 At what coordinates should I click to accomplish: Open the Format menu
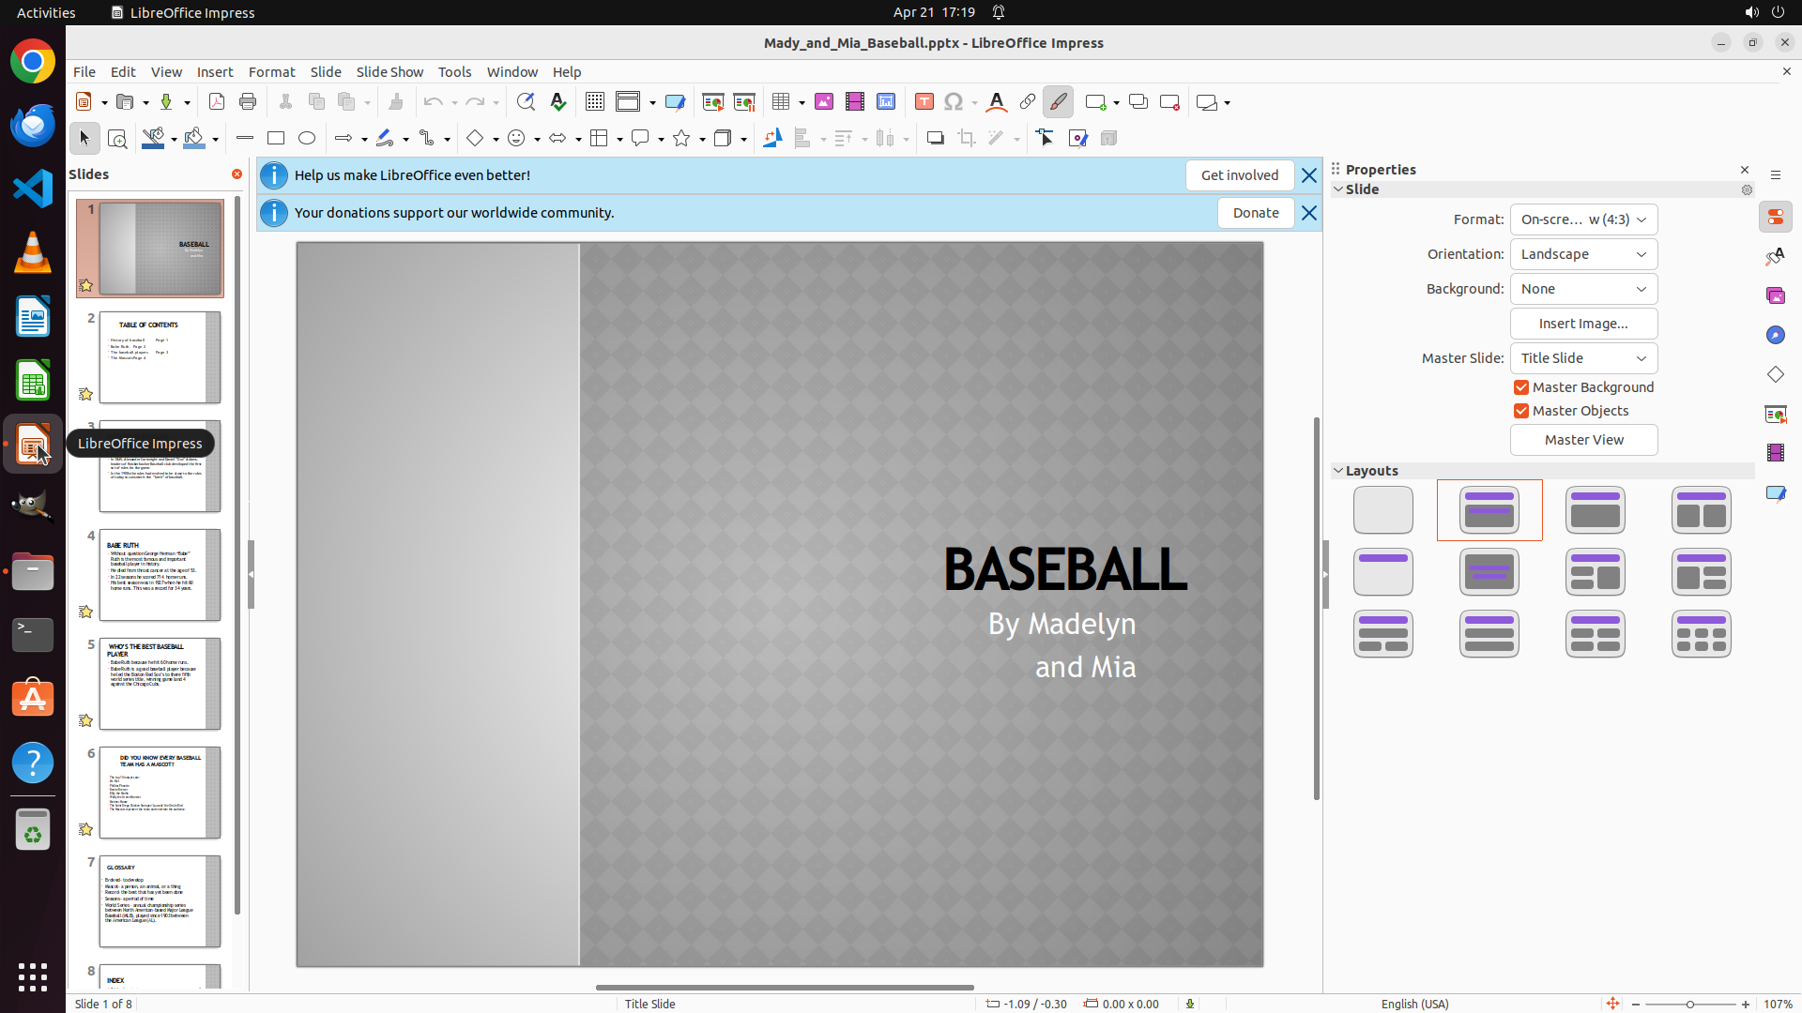tap(271, 72)
